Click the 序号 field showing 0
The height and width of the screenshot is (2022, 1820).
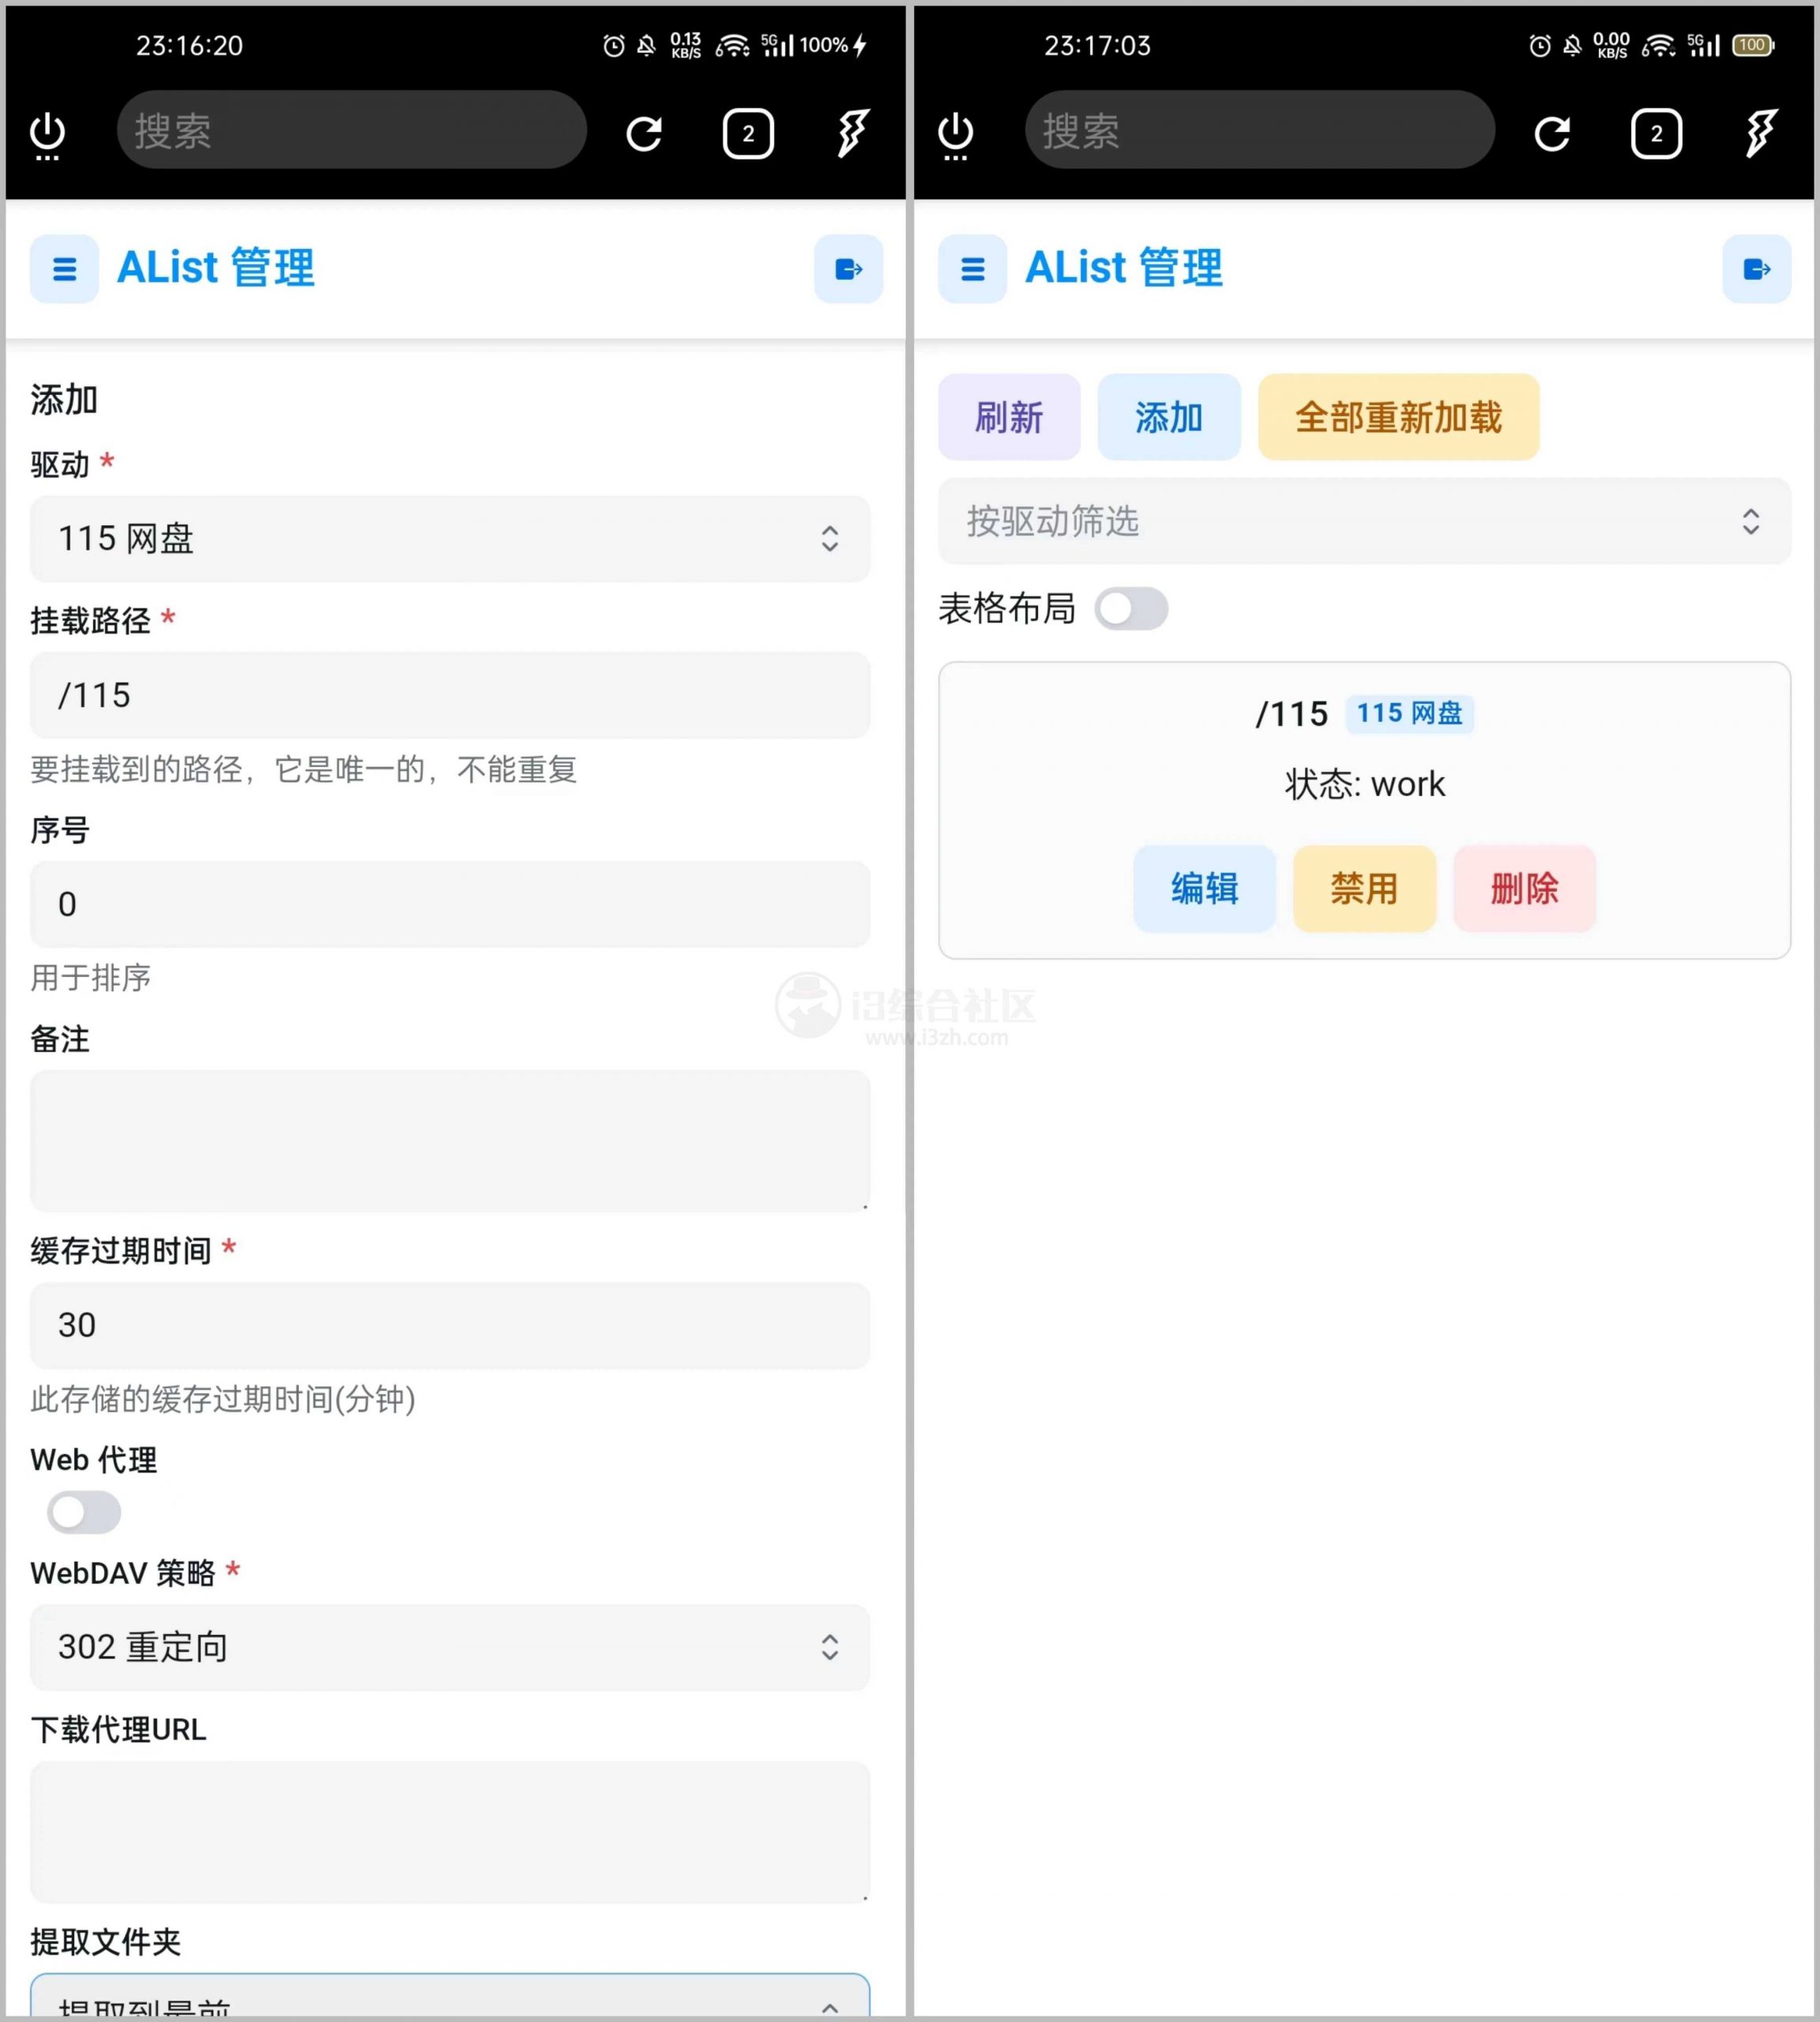(450, 904)
